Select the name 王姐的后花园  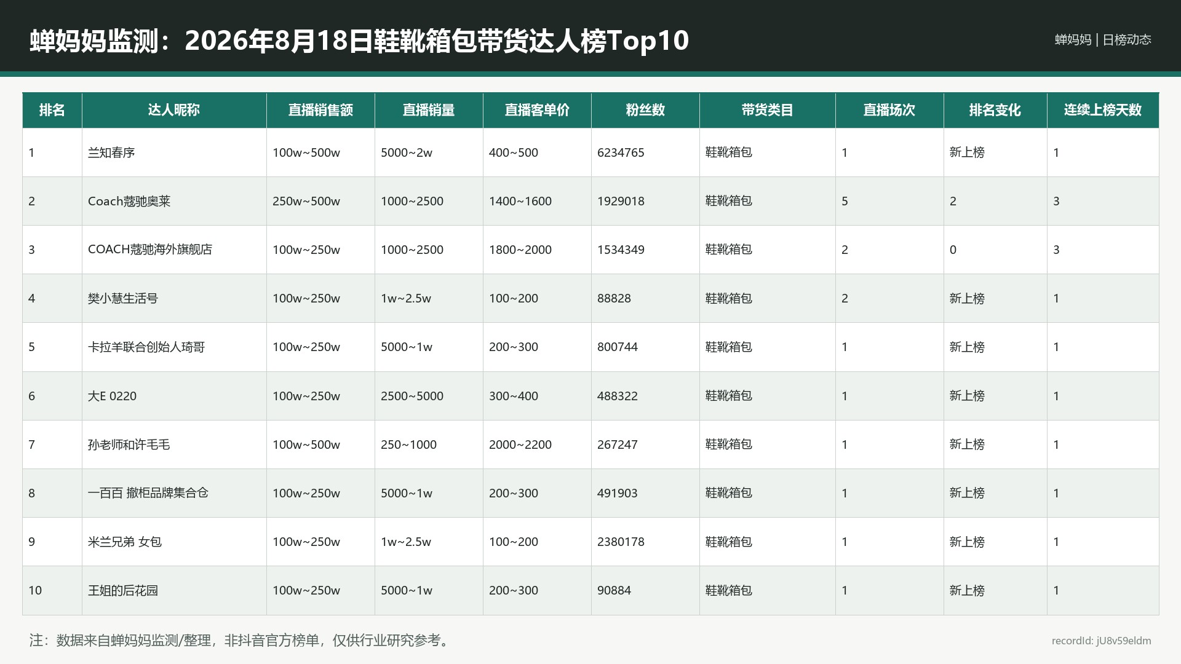click(x=123, y=590)
